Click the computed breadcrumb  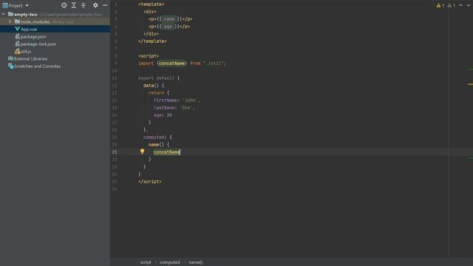click(169, 262)
